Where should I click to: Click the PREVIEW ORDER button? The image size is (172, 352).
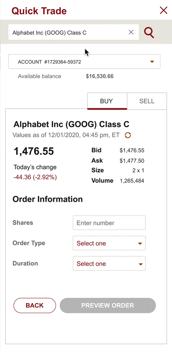point(108,305)
